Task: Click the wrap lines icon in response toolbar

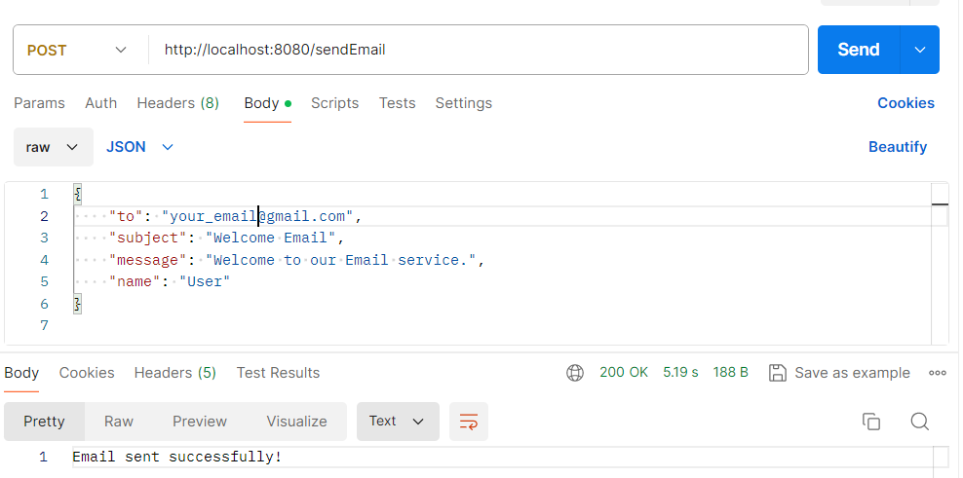Action: click(x=469, y=422)
